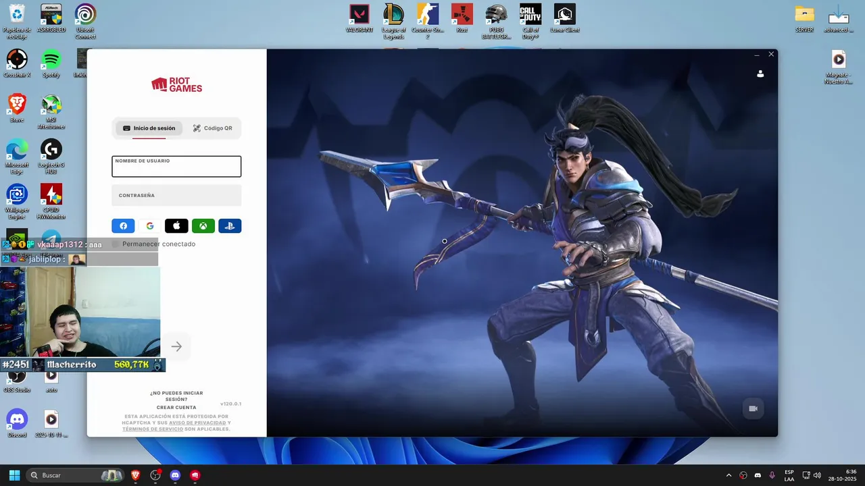Open Términos de servicio link
Viewport: 865px width, 486px height.
click(x=153, y=429)
